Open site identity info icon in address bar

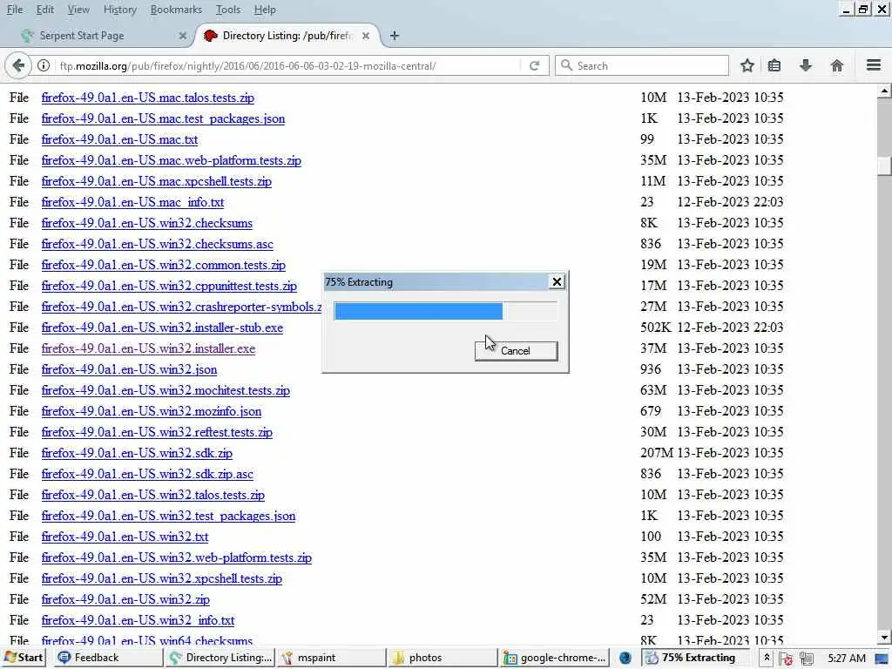44,66
